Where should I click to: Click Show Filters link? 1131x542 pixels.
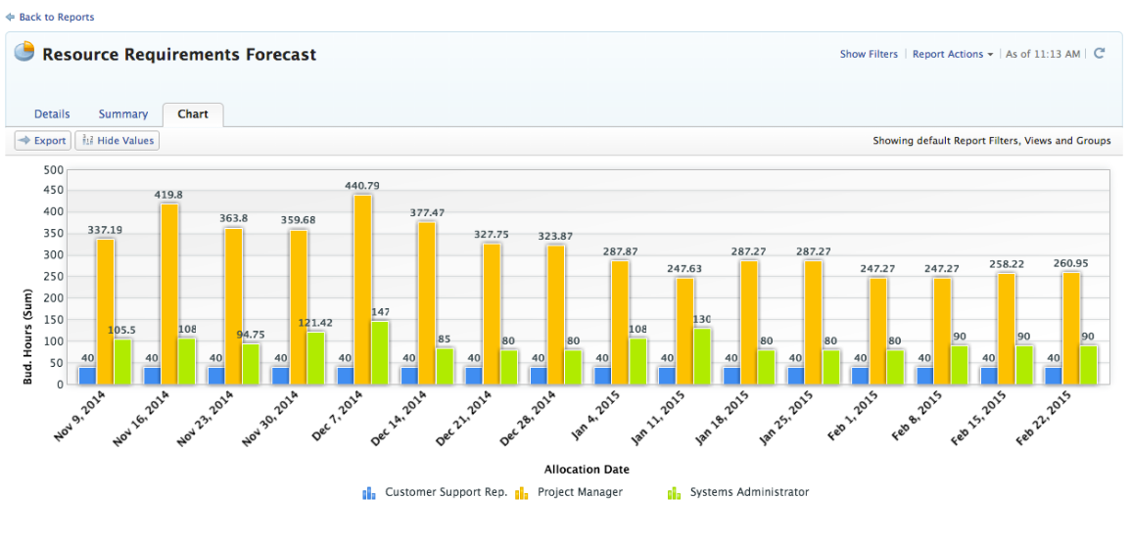(x=868, y=55)
